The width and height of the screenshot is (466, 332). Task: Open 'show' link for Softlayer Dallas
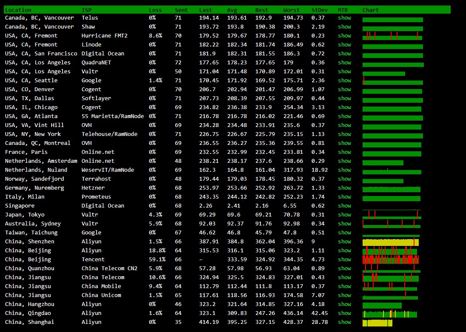point(344,98)
